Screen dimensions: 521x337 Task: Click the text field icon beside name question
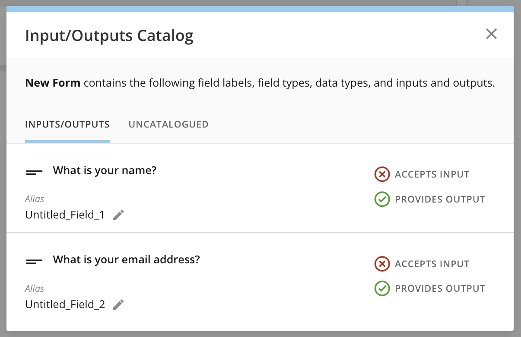point(34,172)
